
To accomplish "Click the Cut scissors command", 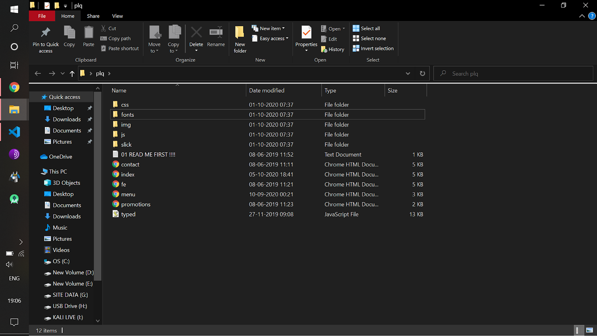I will (109, 28).
